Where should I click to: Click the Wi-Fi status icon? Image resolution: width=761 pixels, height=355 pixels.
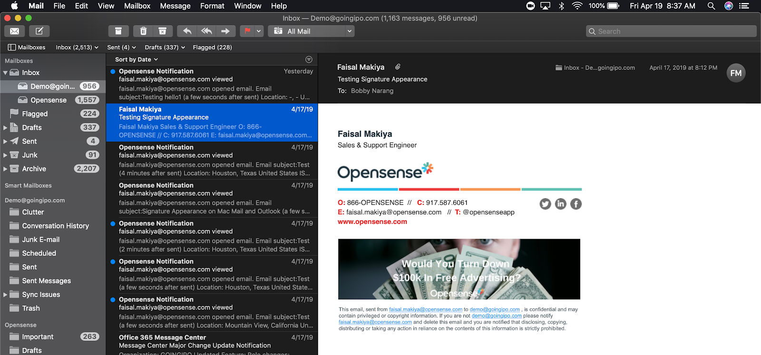click(x=577, y=6)
